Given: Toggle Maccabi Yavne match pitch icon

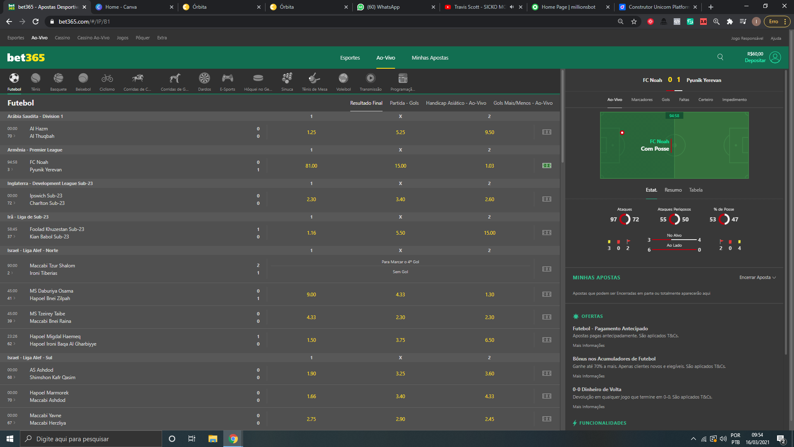Looking at the screenshot, I should [x=547, y=419].
